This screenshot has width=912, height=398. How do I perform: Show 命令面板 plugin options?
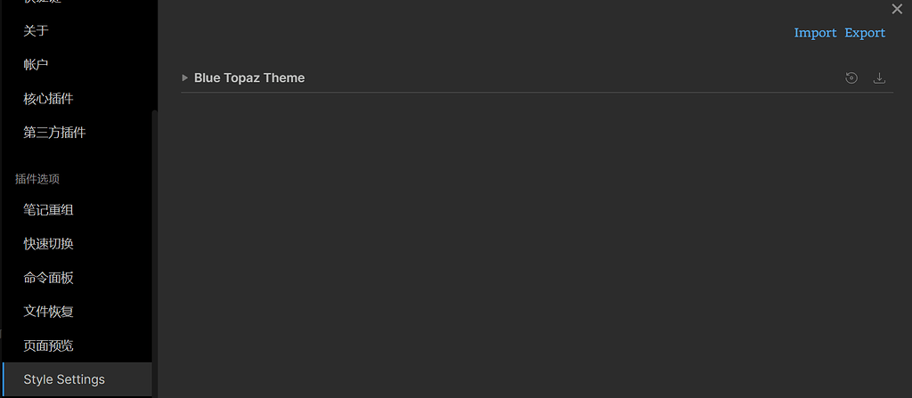[48, 278]
